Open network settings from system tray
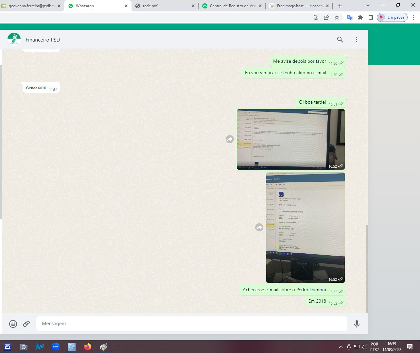 [357, 347]
